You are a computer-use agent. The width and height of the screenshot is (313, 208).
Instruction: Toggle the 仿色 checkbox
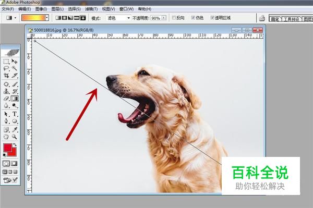pos(193,18)
